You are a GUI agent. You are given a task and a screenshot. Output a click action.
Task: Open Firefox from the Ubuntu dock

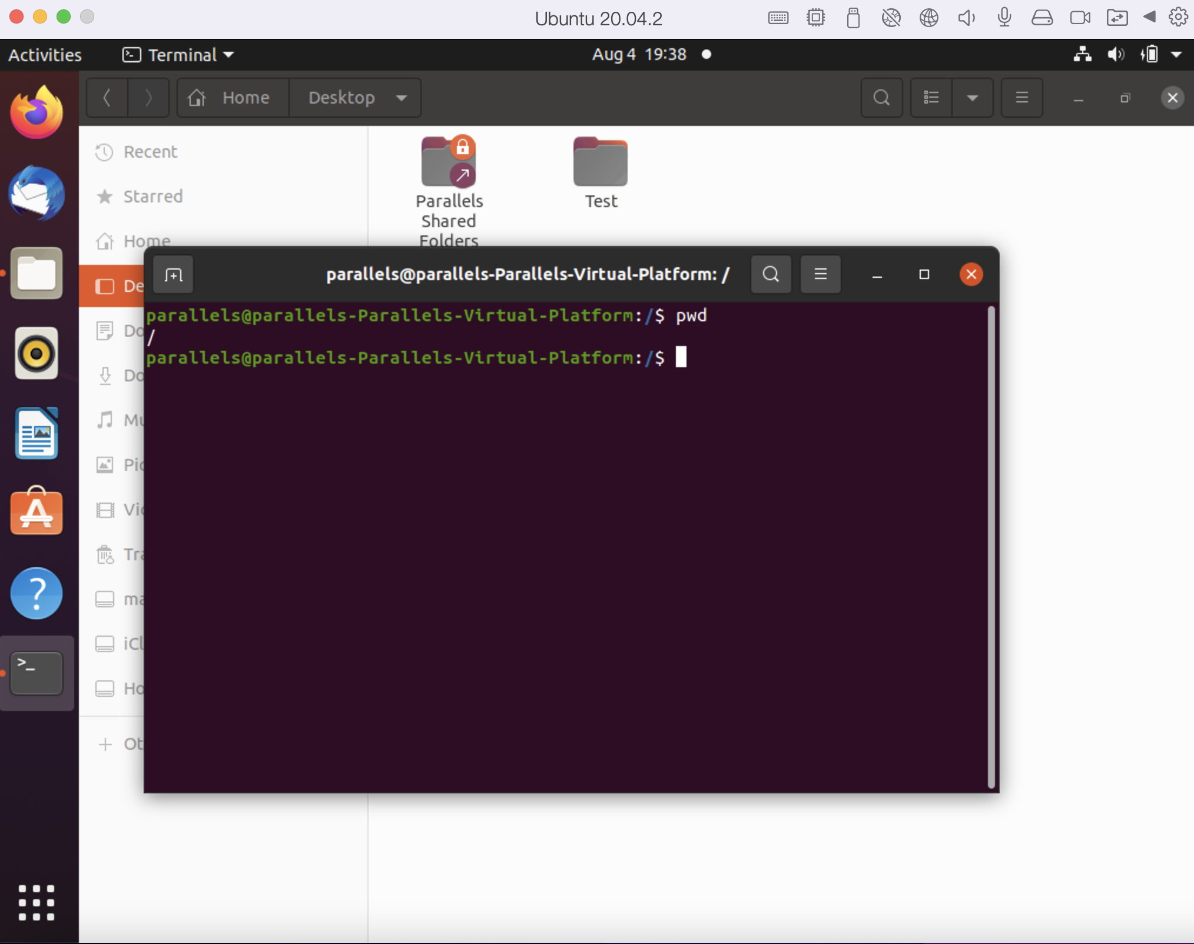pos(37,112)
